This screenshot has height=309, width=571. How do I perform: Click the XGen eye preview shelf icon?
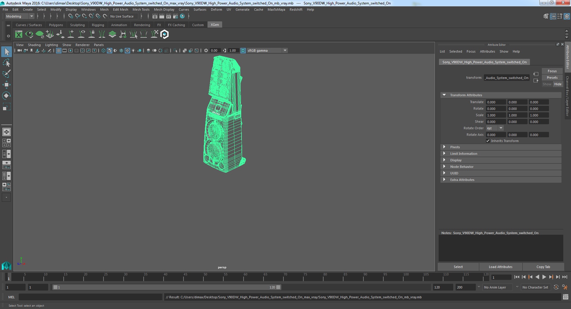tap(29, 34)
